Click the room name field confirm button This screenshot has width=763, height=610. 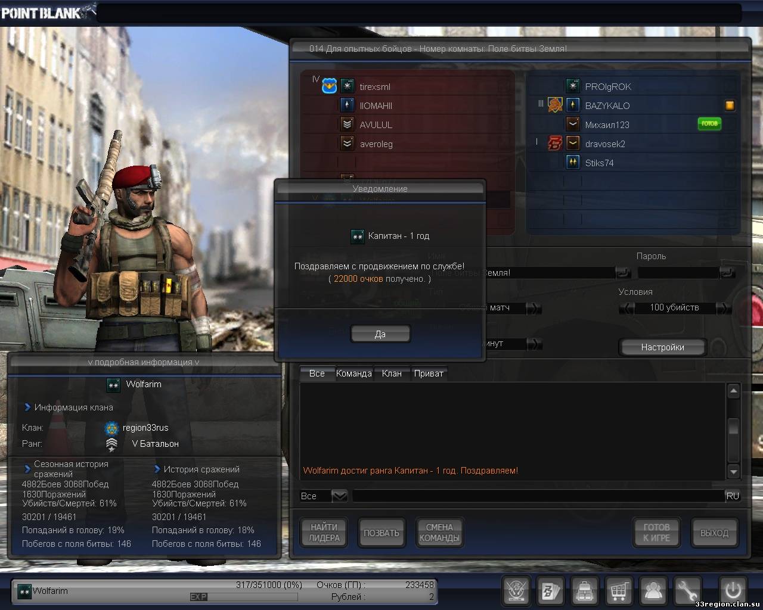point(623,273)
